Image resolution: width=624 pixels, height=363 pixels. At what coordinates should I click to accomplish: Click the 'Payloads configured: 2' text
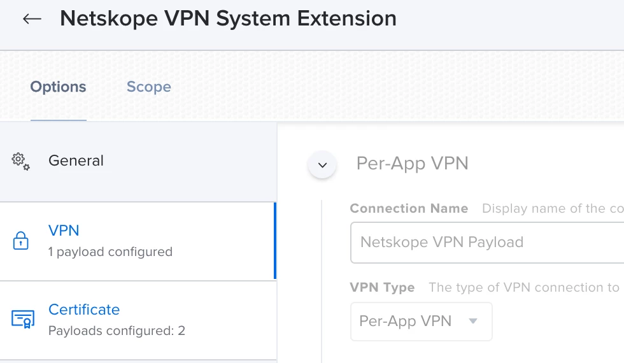coord(117,331)
